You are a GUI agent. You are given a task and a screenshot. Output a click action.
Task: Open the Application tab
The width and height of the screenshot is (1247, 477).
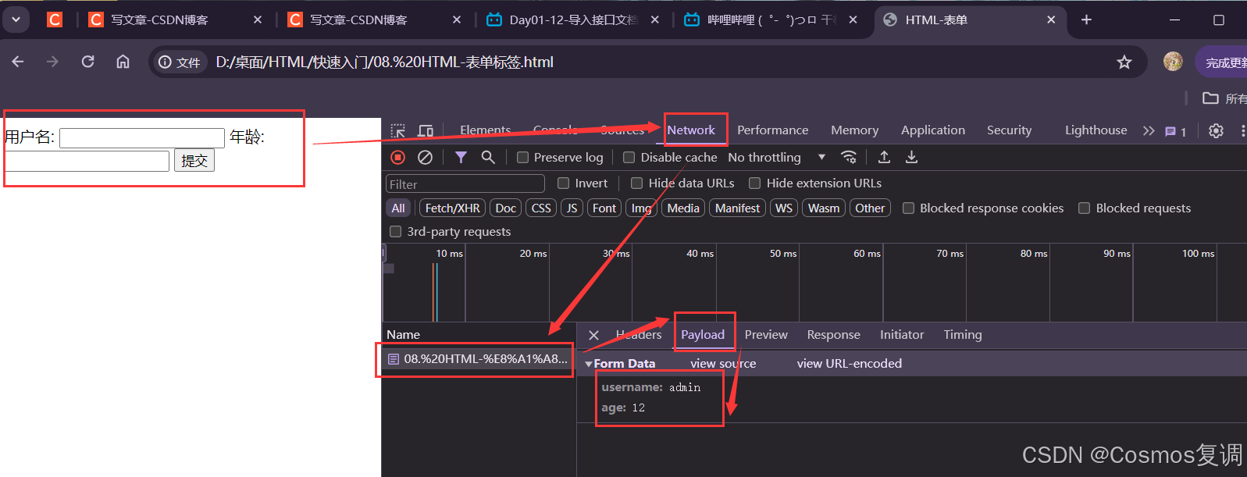[x=932, y=130]
